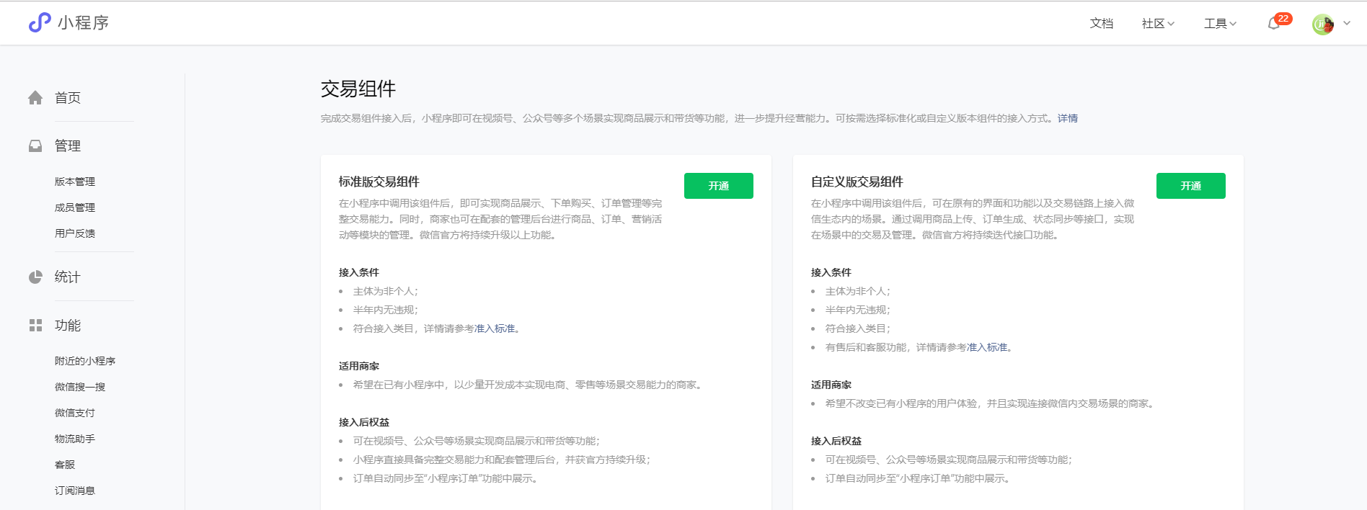Expand the account menu chevron beside avatar

click(x=1347, y=23)
